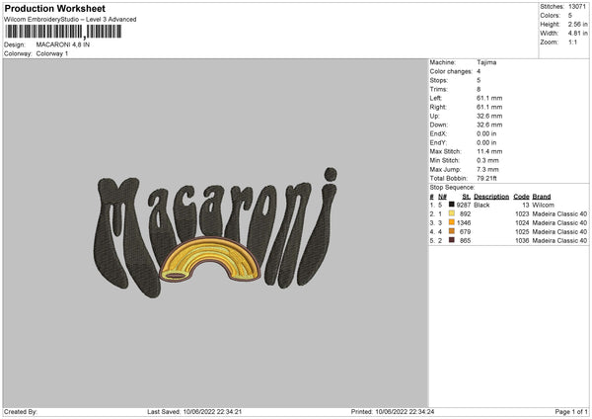This screenshot has width=592, height=419.
Task: Click the barcode under the worksheet title
Action: click(x=63, y=32)
